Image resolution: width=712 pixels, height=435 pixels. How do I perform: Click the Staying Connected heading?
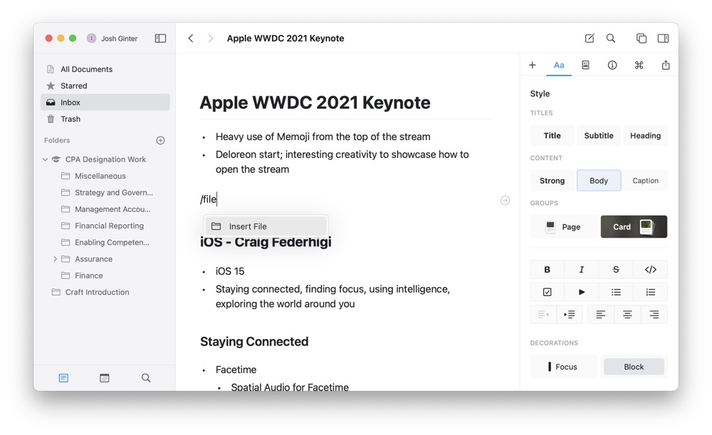coord(254,342)
